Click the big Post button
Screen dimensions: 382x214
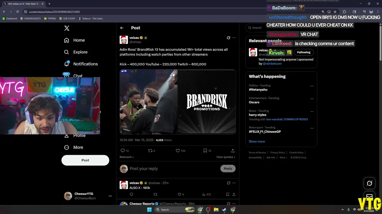(x=85, y=160)
